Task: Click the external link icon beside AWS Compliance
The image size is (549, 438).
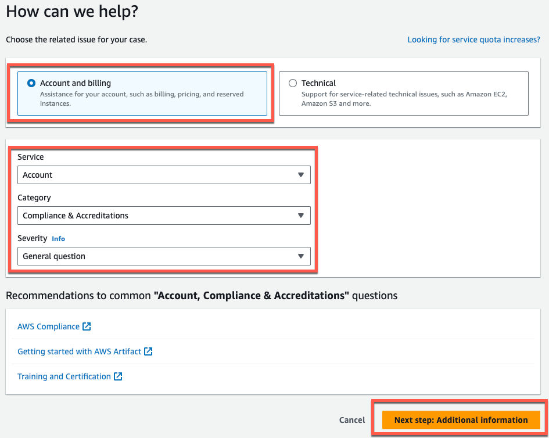Action: tap(88, 326)
